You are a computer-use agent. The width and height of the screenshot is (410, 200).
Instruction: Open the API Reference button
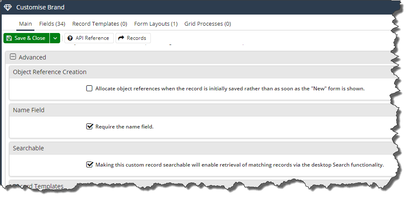coord(89,38)
